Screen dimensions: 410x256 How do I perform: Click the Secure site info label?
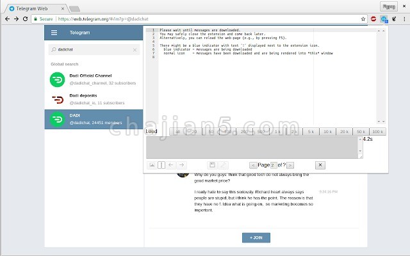click(x=44, y=19)
